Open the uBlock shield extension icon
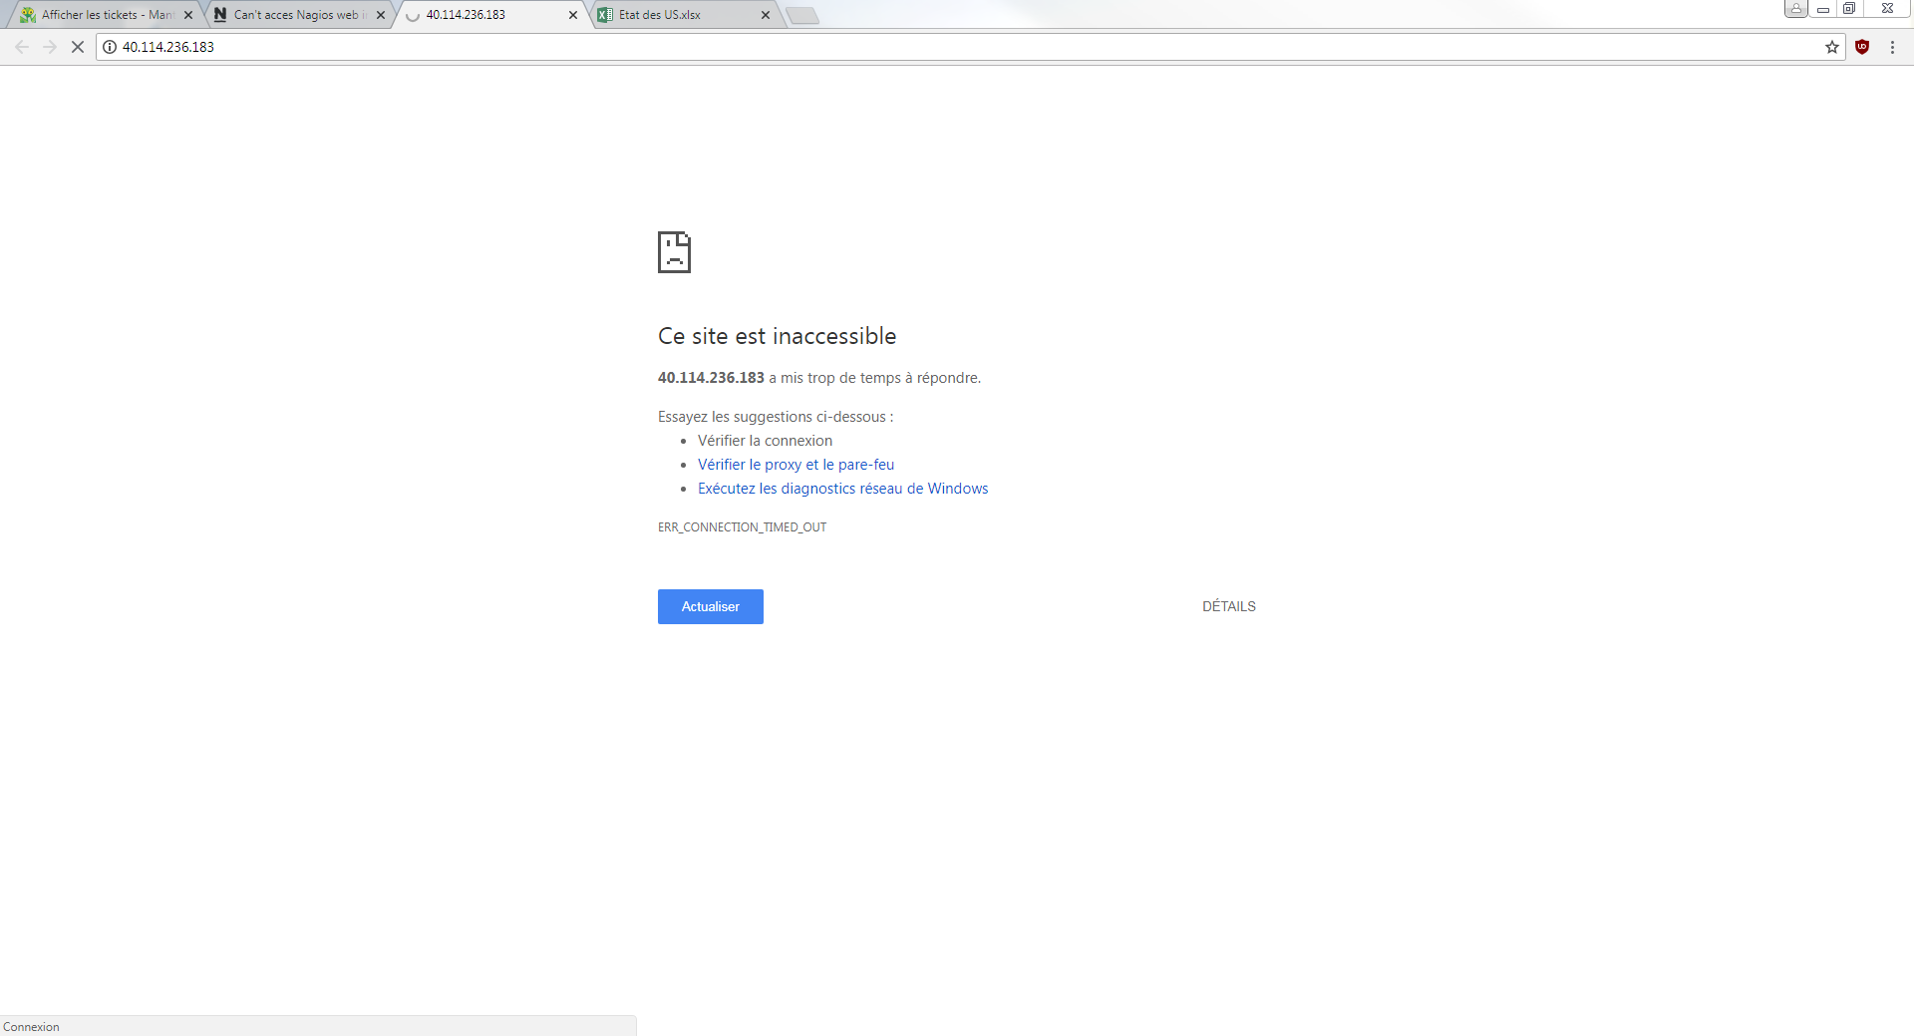1914x1036 pixels. click(1861, 47)
